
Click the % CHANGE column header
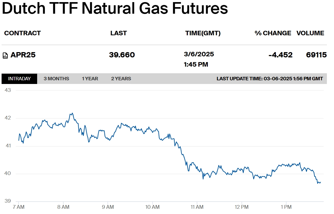[273, 33]
